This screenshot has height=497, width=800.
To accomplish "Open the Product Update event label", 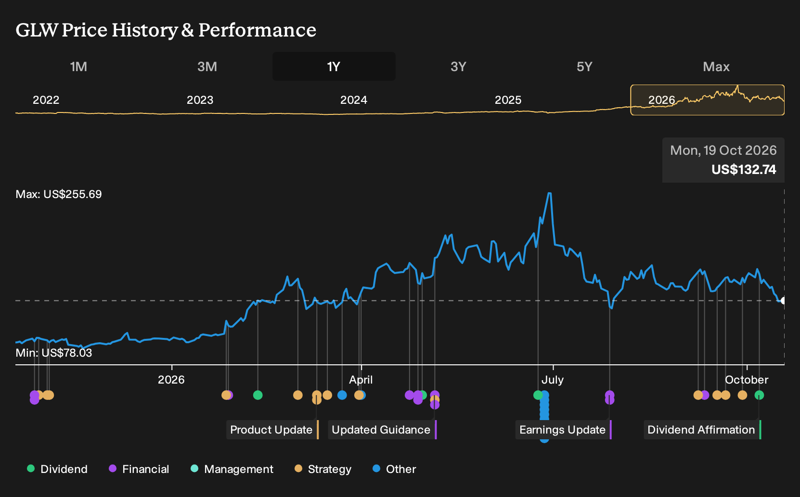I will pyautogui.click(x=272, y=430).
